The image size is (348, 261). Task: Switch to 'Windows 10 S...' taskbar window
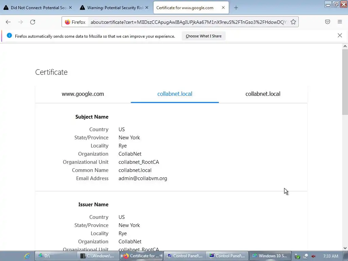click(x=270, y=256)
